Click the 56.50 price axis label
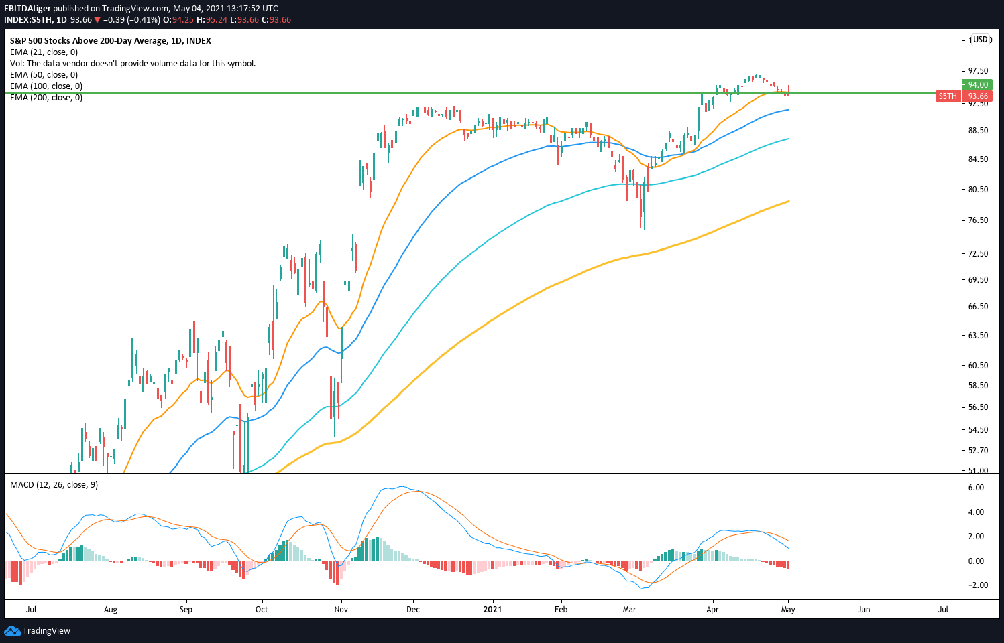Viewport: 1004px width, 643px height. 978,407
